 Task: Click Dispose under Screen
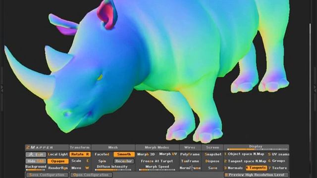(x=212, y=161)
